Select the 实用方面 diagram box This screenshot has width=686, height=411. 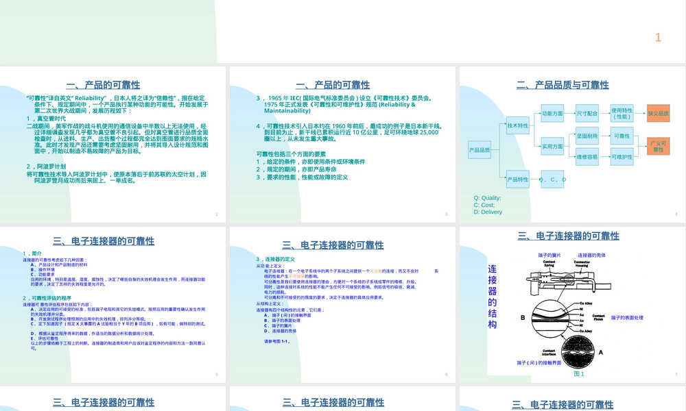(552, 147)
